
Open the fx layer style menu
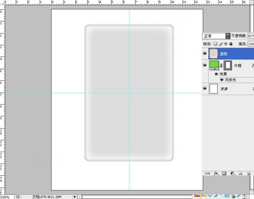(216, 173)
